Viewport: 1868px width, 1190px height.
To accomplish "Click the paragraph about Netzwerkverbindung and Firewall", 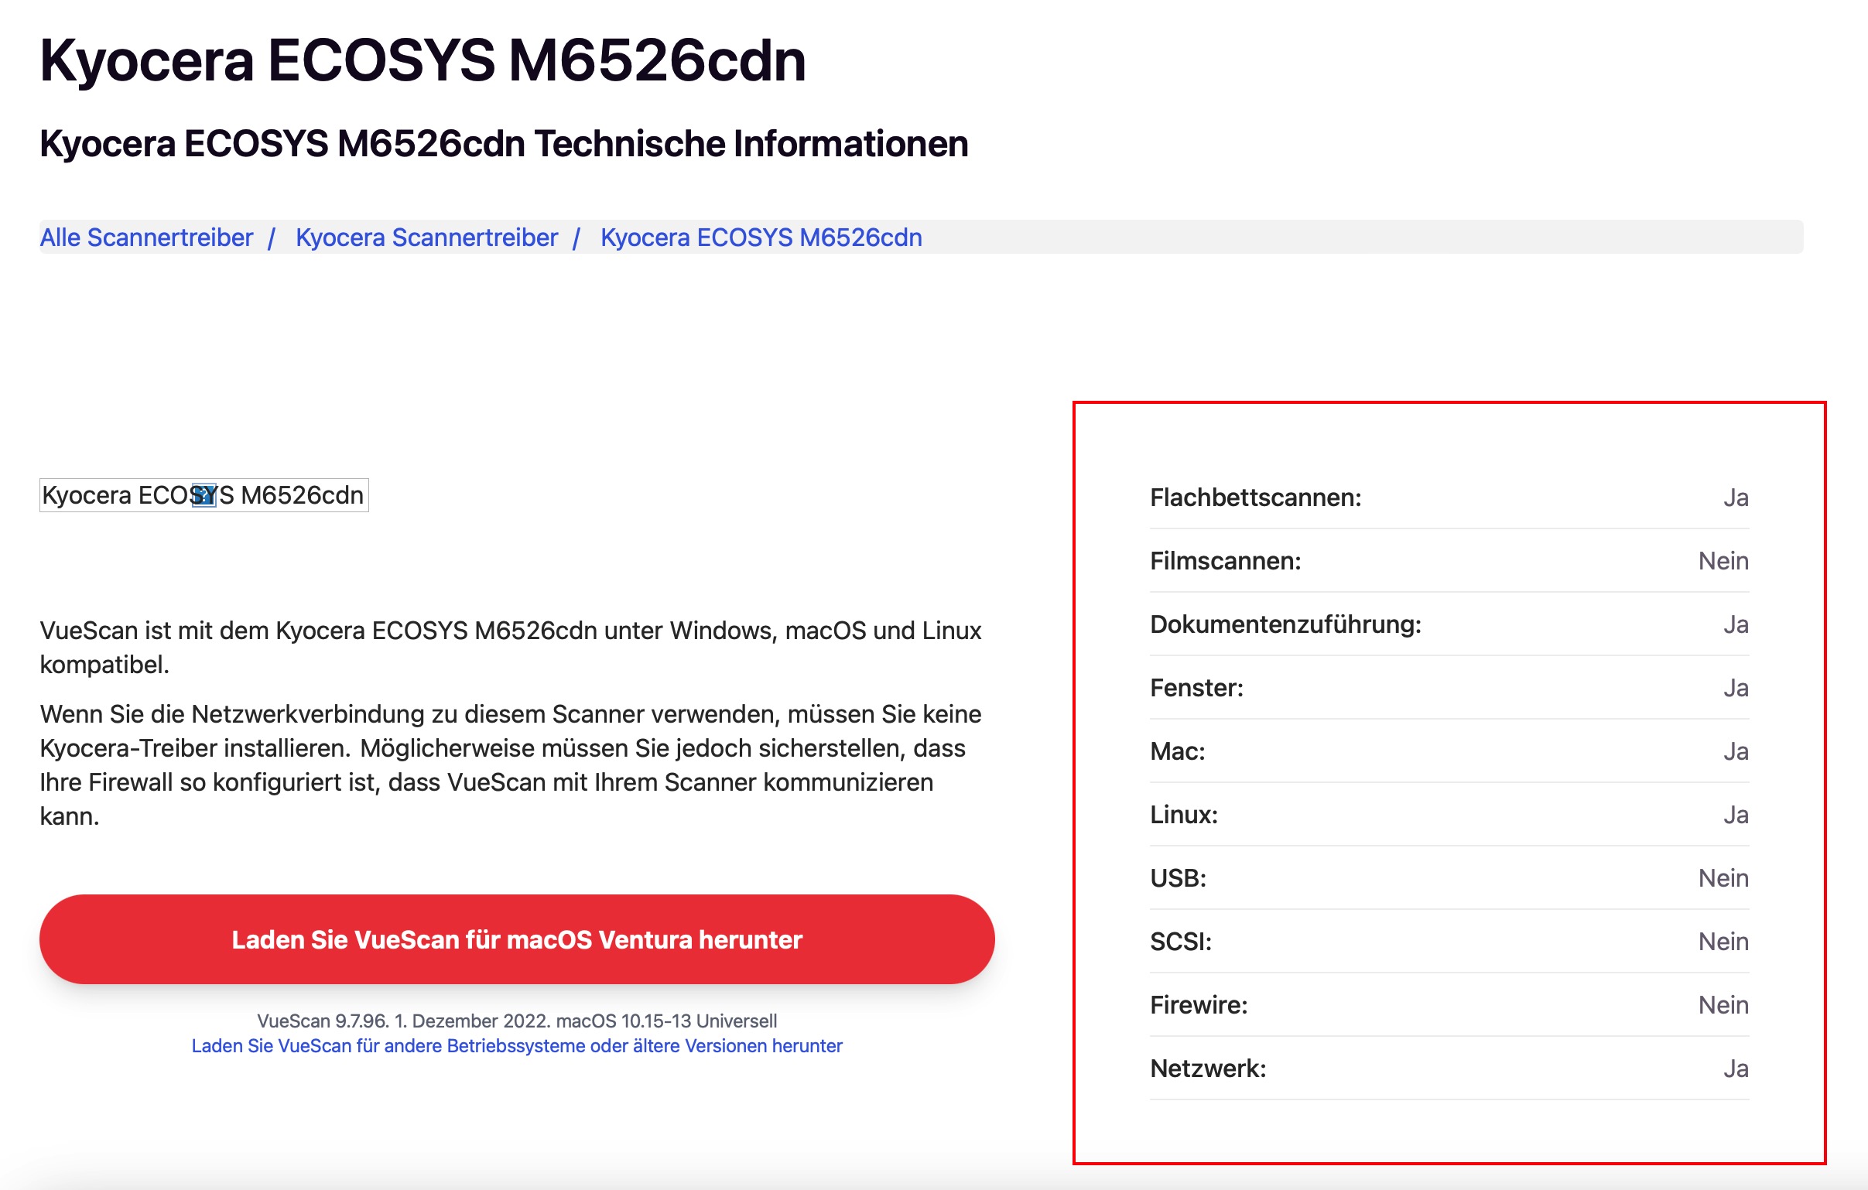I will click(510, 765).
